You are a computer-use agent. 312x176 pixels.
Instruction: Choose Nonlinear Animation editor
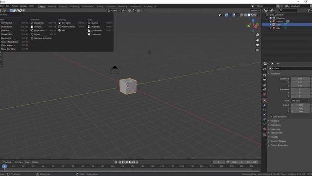[x=42, y=38]
